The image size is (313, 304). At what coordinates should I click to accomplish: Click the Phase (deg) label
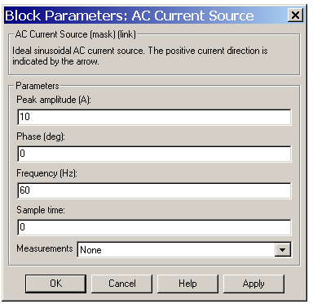tap(41, 136)
